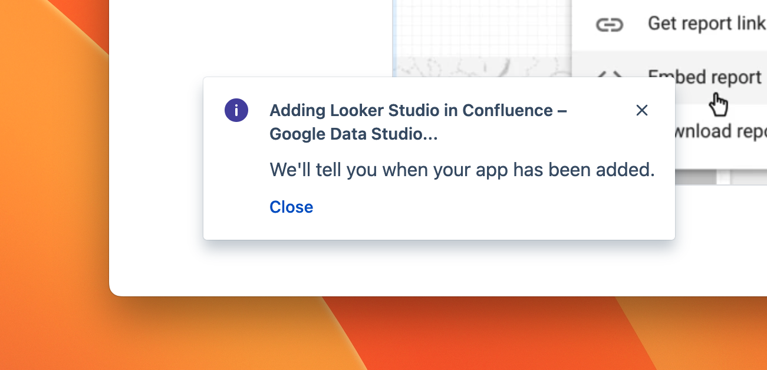Dismiss the notification with the X icon
Screen dimensions: 767x370
click(642, 110)
